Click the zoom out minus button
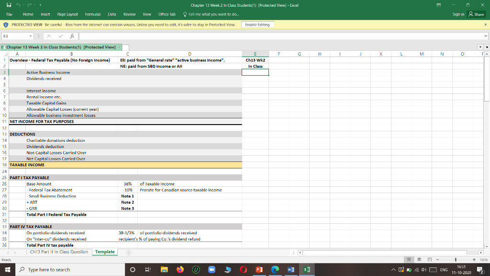 [437, 260]
